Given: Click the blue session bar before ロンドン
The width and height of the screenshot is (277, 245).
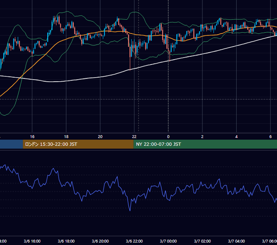Looking at the screenshot, I should (x=11, y=144).
